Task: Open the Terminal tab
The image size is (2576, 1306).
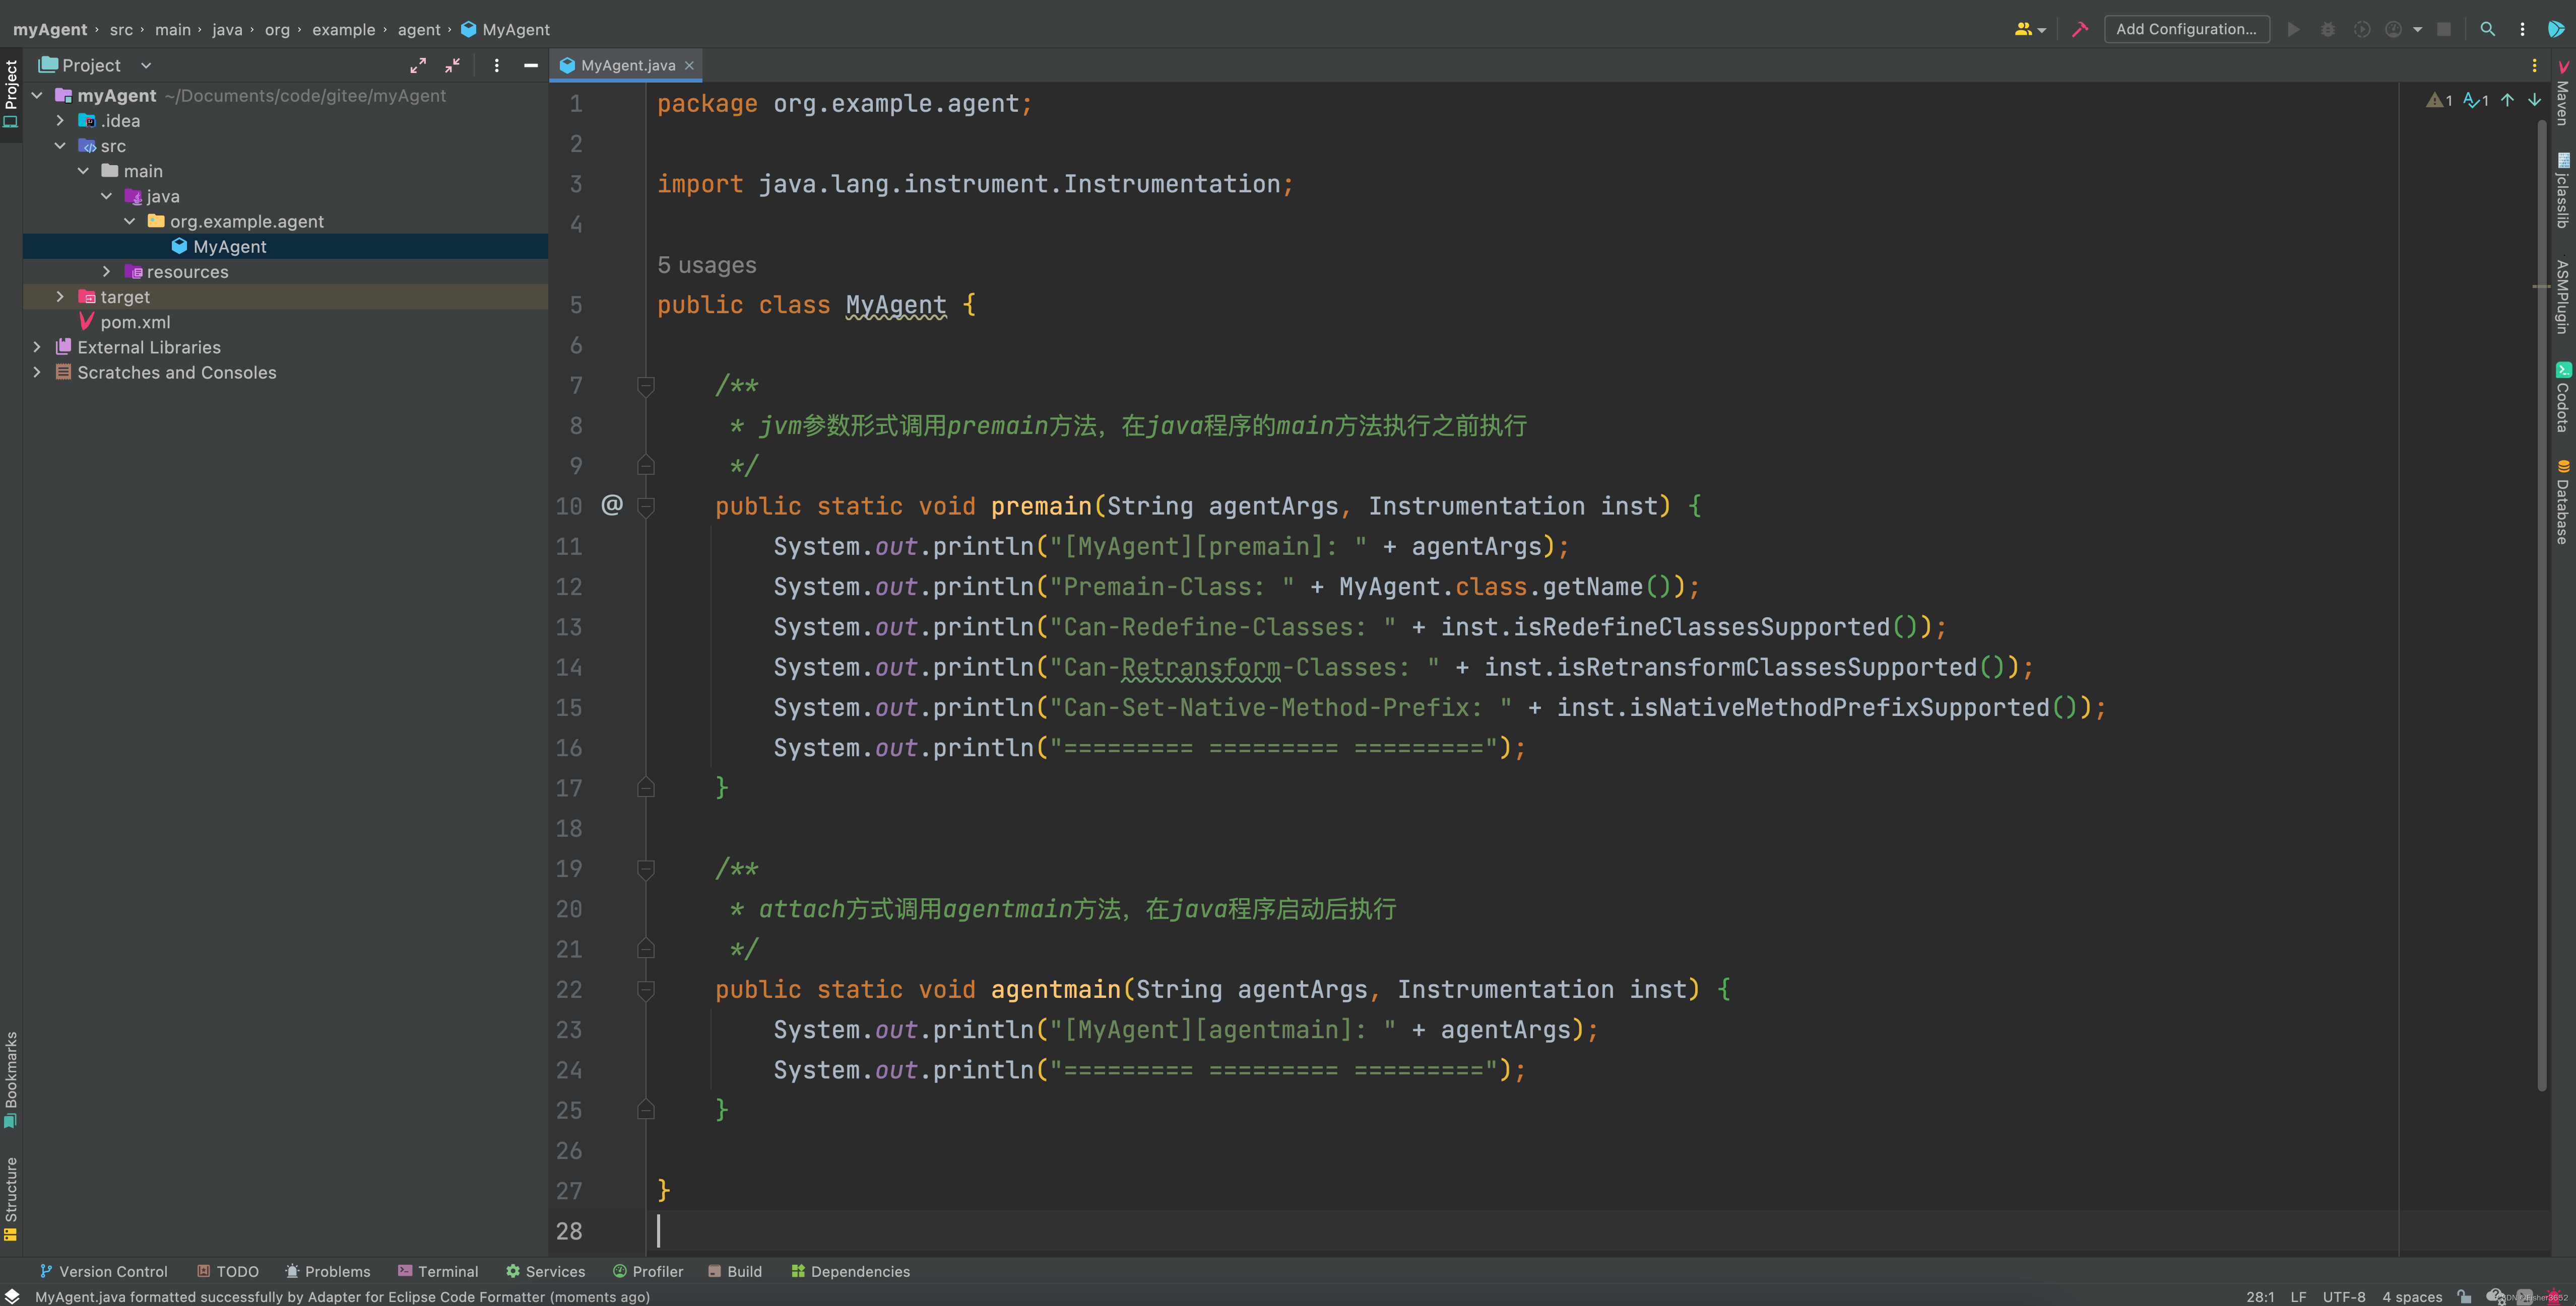Action: 439,1271
